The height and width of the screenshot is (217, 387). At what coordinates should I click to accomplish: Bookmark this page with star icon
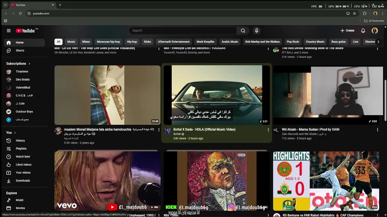point(354,13)
